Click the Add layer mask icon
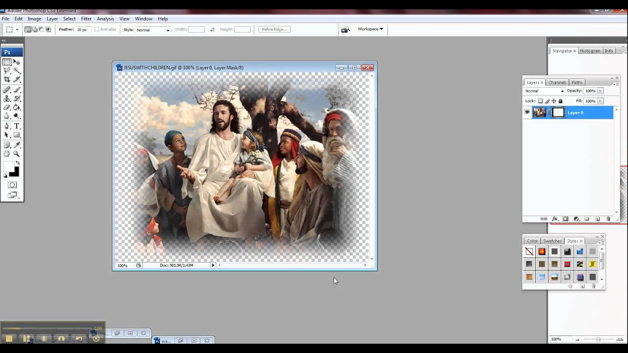This screenshot has width=628, height=353. (565, 219)
